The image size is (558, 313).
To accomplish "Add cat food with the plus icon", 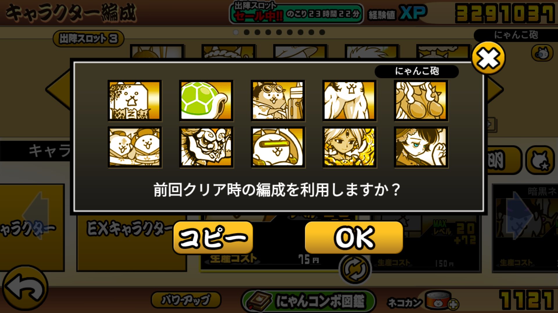I will (x=453, y=304).
